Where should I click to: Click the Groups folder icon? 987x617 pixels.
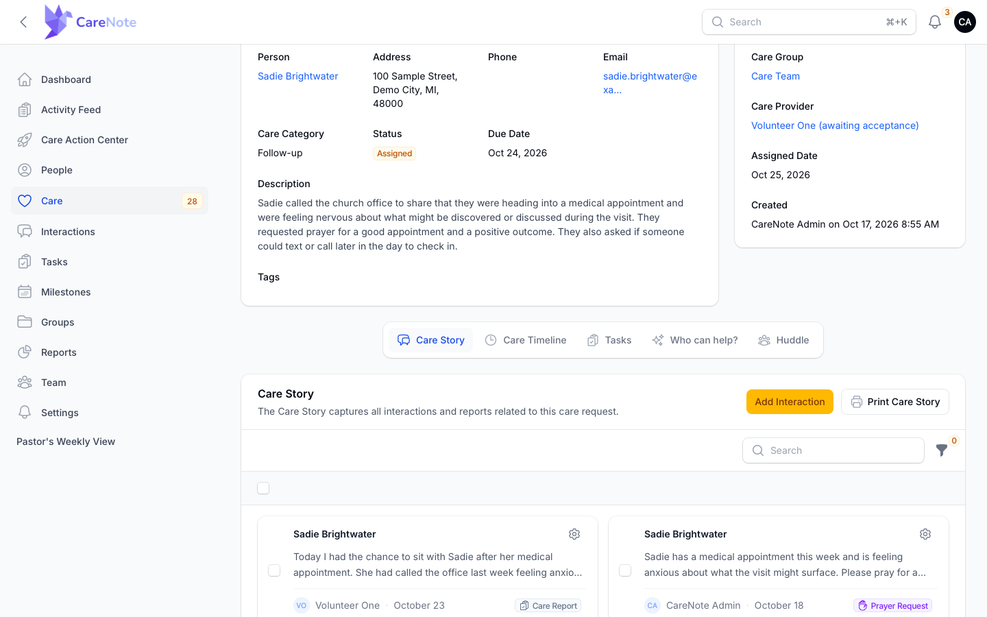pos(25,322)
